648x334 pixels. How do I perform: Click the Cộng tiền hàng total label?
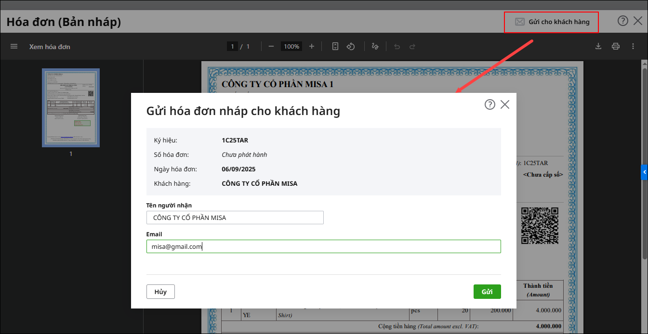pos(428,327)
